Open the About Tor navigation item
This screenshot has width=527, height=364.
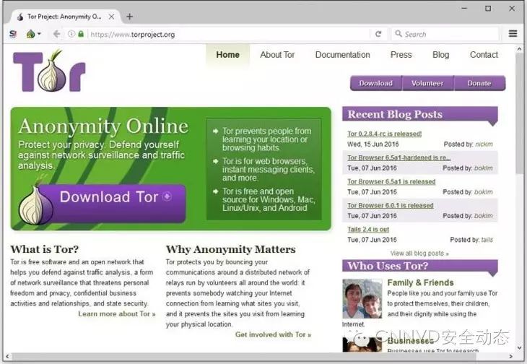pos(277,55)
